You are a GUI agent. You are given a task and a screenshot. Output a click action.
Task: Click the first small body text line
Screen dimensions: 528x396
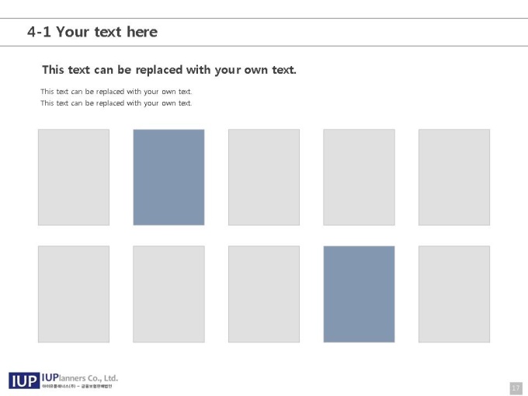[x=116, y=92]
